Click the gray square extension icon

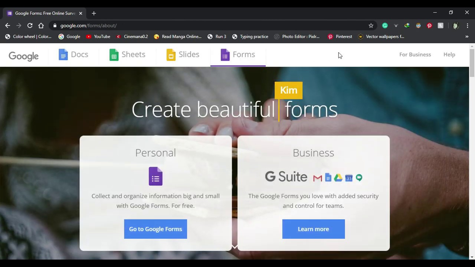coord(440,26)
